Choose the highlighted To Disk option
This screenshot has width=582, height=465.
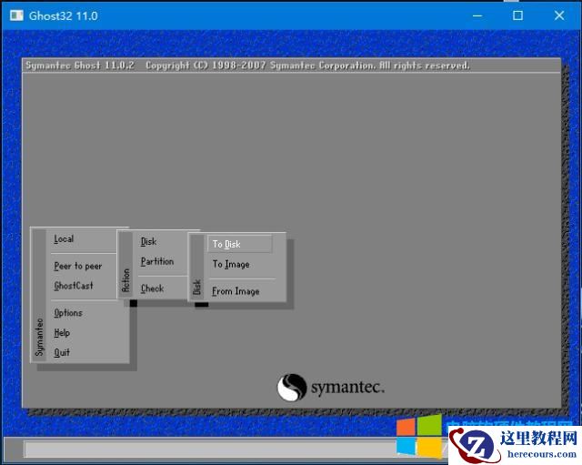[x=240, y=244]
